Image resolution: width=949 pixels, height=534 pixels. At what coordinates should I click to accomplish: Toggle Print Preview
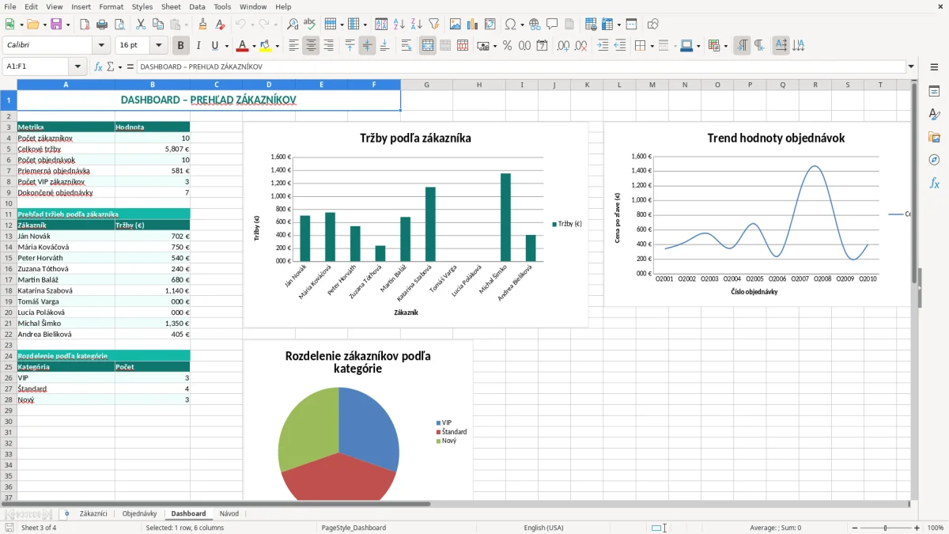pos(119,25)
